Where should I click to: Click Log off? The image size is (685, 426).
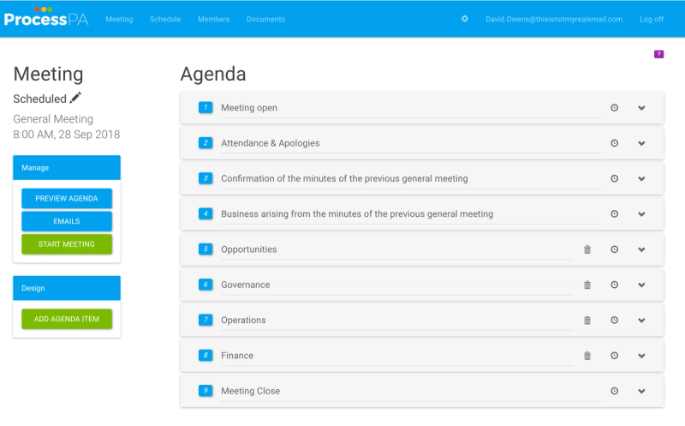pos(652,19)
